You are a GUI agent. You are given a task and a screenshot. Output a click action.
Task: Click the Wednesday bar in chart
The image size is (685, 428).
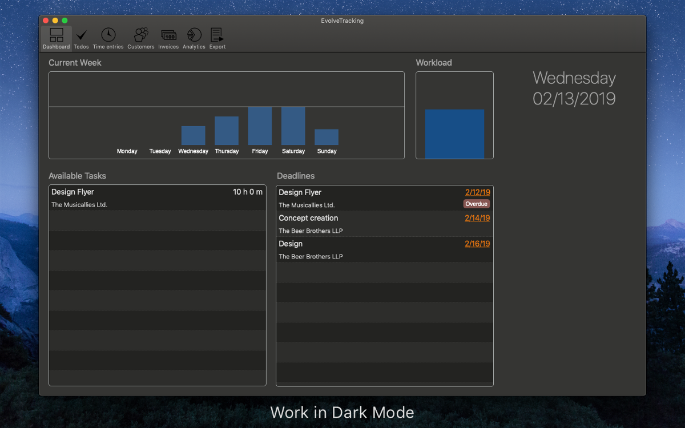point(193,135)
